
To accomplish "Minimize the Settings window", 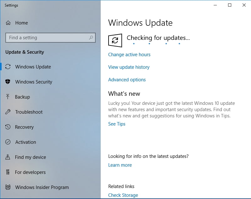I will point(215,5).
